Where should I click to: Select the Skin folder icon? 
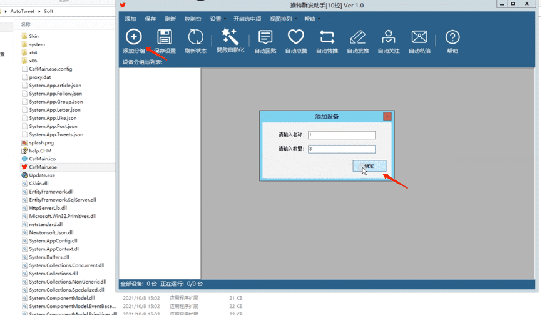point(24,36)
